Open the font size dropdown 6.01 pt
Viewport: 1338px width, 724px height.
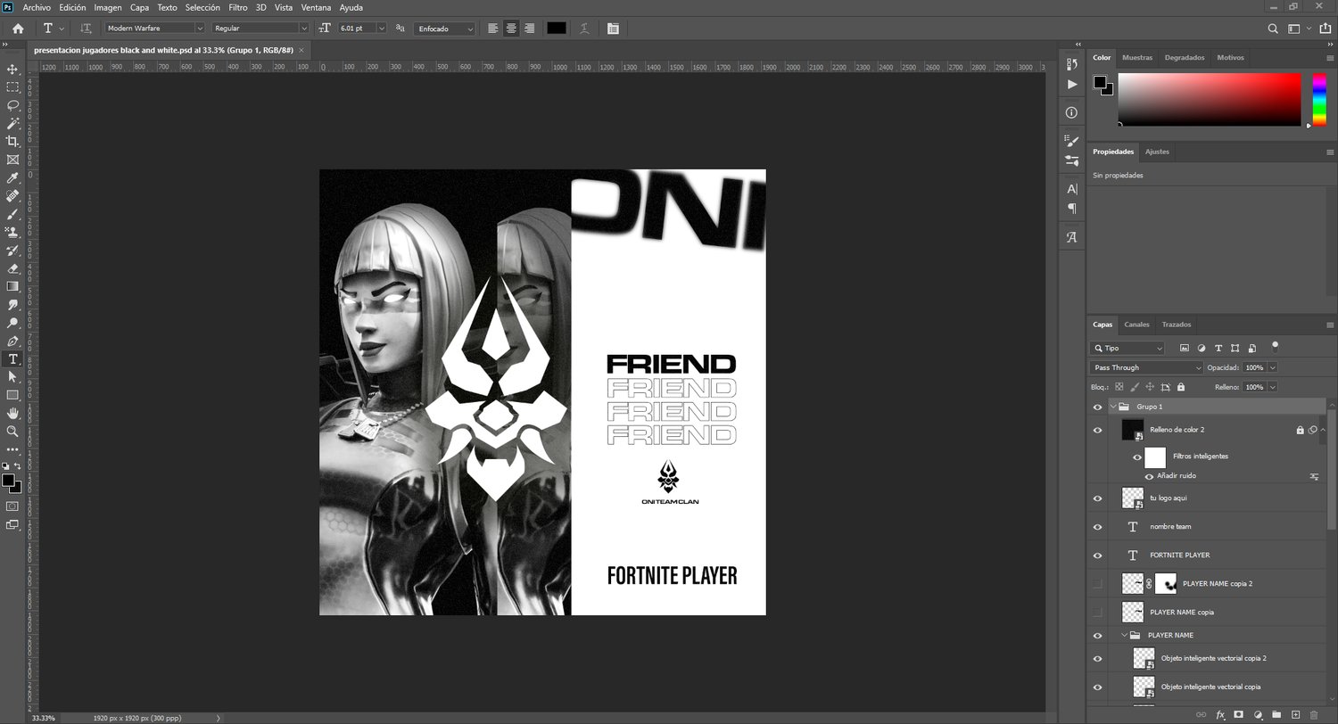pyautogui.click(x=382, y=29)
